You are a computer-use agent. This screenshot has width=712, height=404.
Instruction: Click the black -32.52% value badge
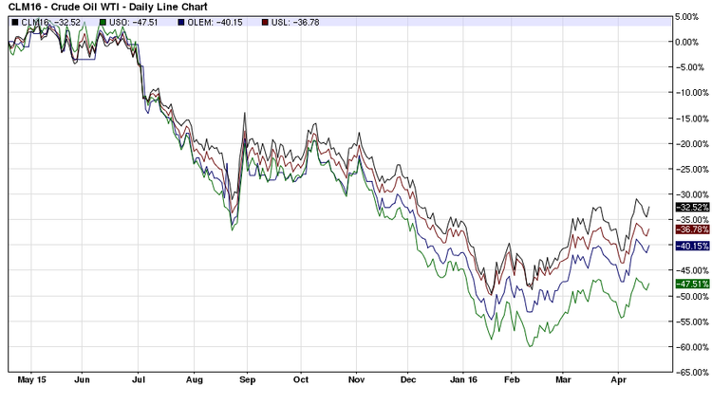[691, 207]
